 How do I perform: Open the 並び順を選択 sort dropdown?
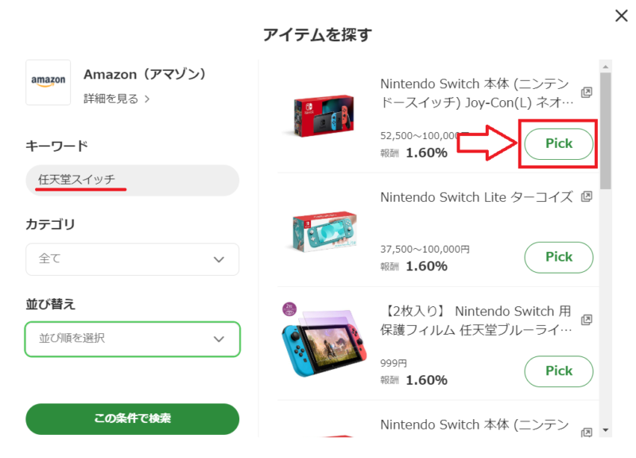(x=132, y=340)
